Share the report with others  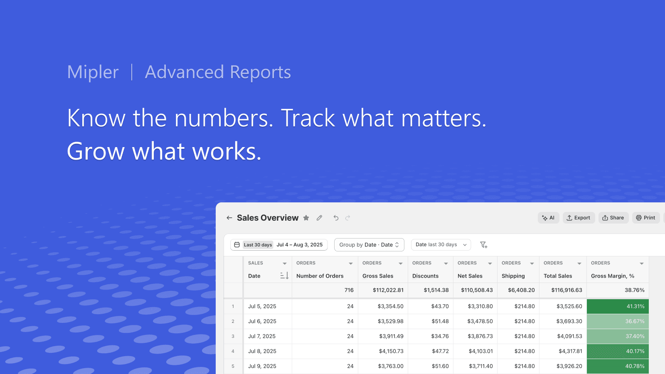[x=613, y=217]
